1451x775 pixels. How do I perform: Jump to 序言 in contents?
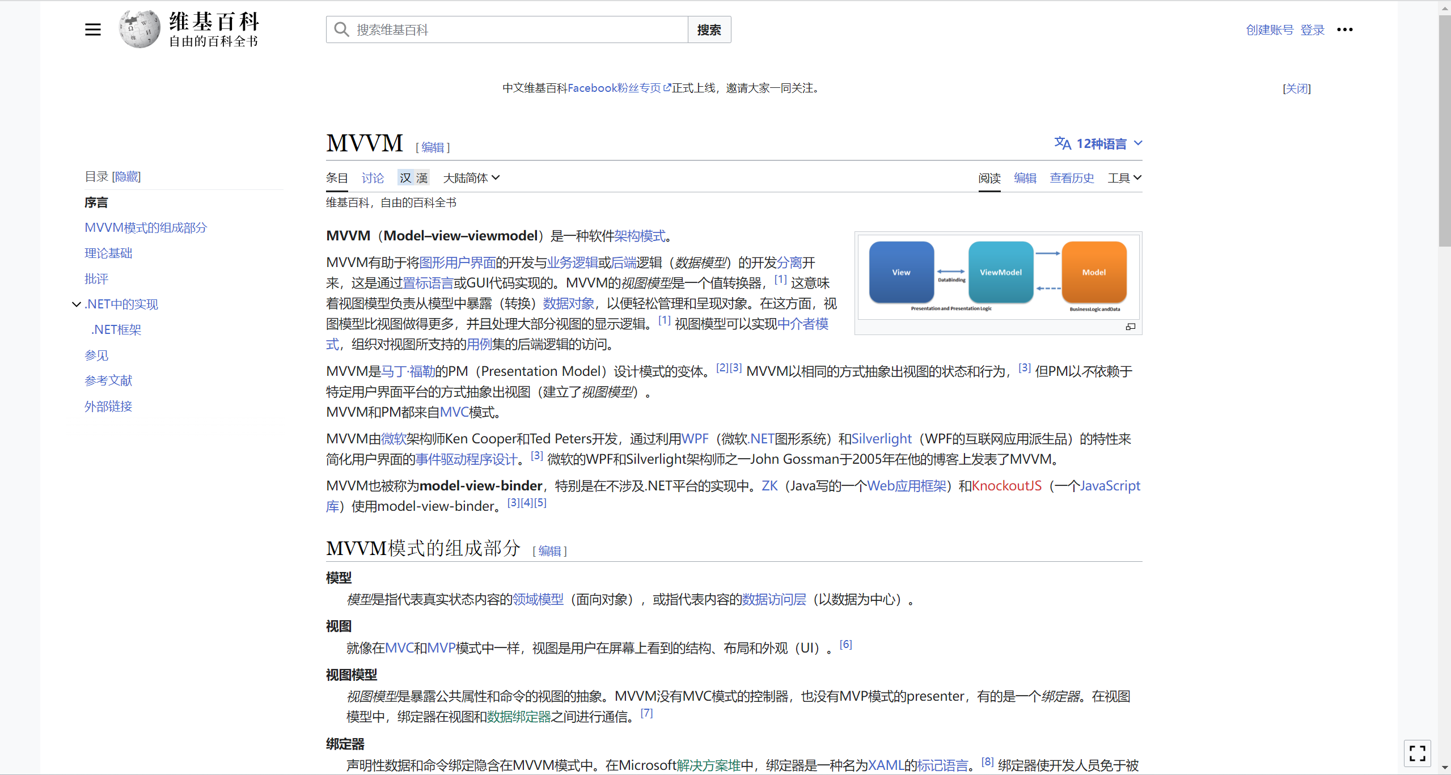point(96,202)
